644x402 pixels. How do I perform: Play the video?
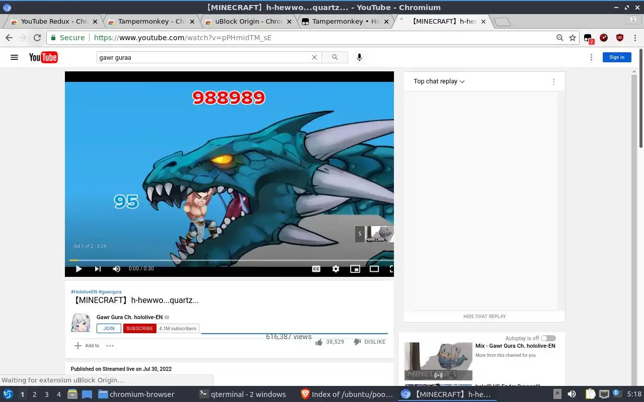click(78, 269)
